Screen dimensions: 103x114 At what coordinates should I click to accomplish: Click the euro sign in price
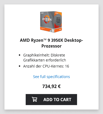click(59, 86)
